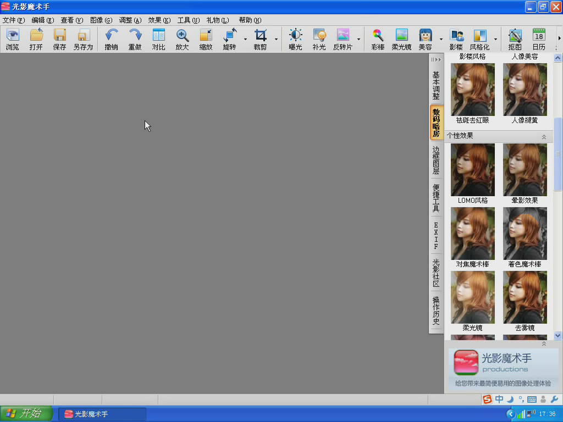
Task: Switch to the 便捷工具 side tab
Action: tap(436, 198)
